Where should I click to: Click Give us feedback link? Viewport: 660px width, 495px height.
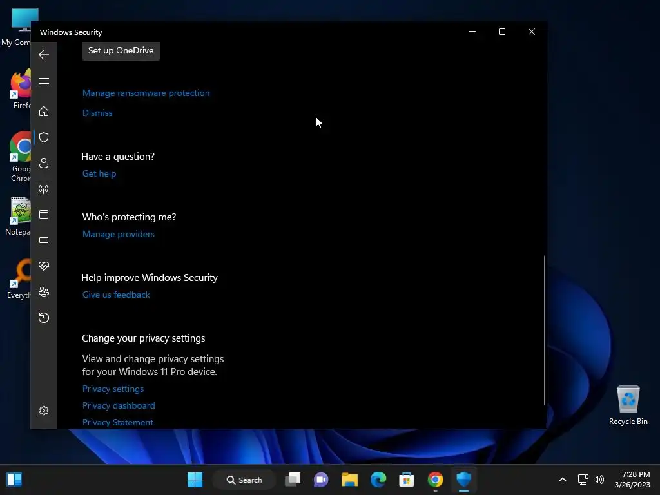[116, 295]
